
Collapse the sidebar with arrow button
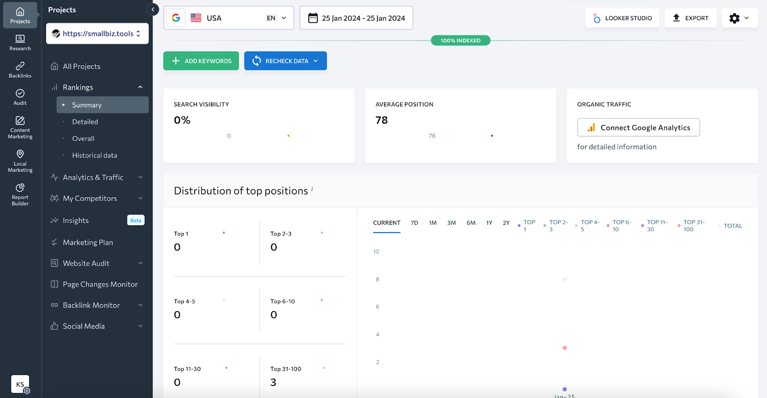click(x=153, y=10)
